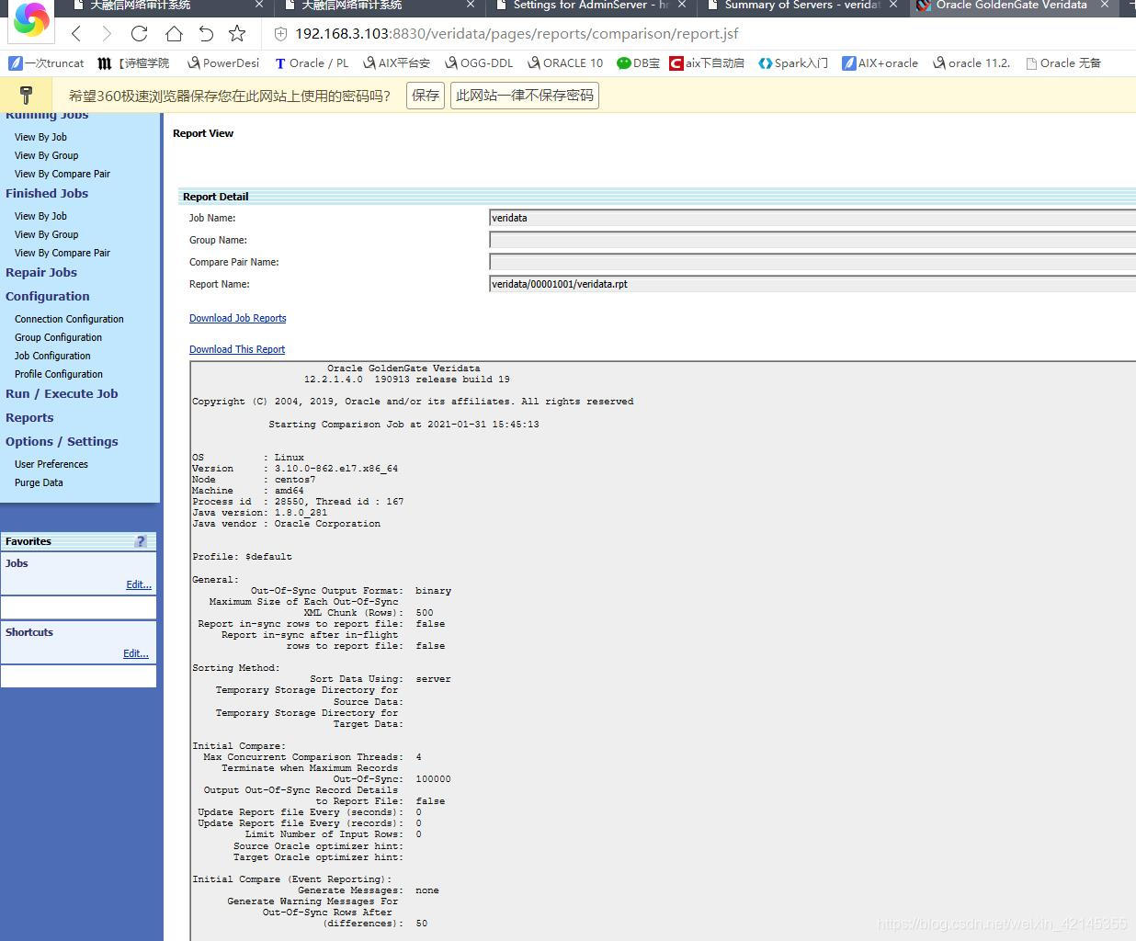This screenshot has height=941, width=1136.
Task: Open Running Jobs View By Job
Action: (x=40, y=137)
